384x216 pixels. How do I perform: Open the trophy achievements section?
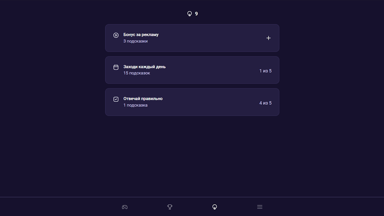click(169, 207)
